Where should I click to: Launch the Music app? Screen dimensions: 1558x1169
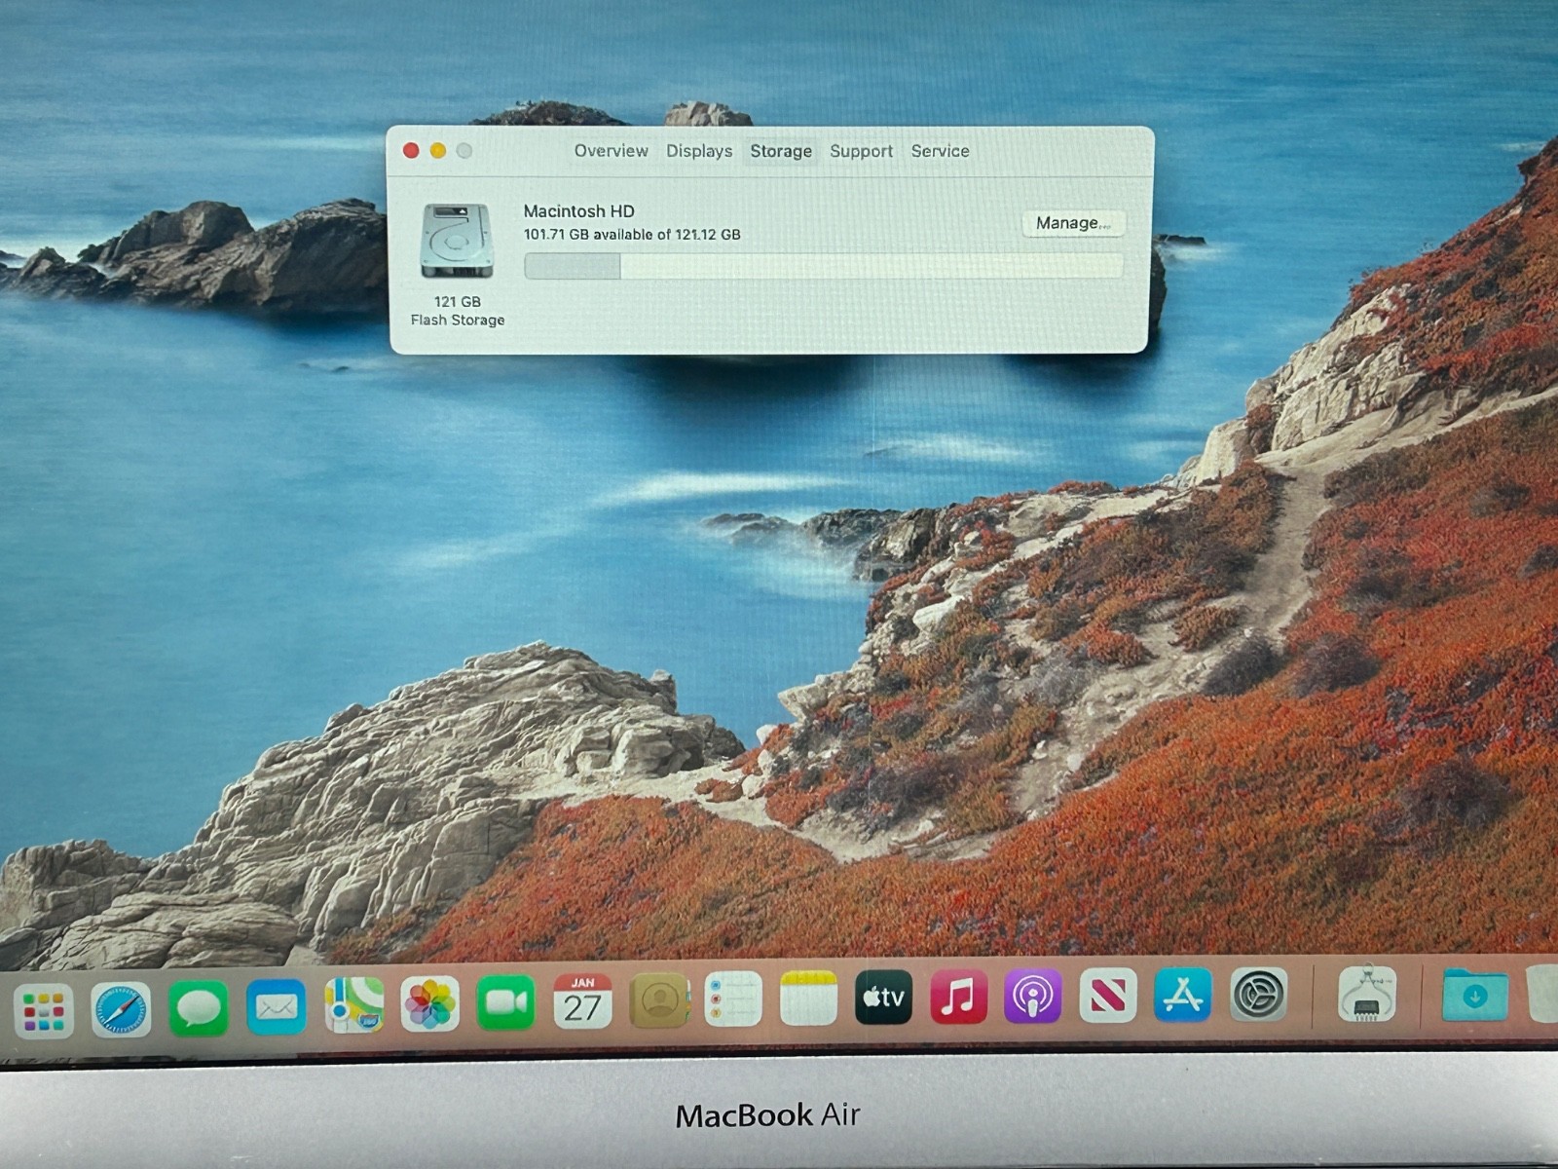coord(958,997)
